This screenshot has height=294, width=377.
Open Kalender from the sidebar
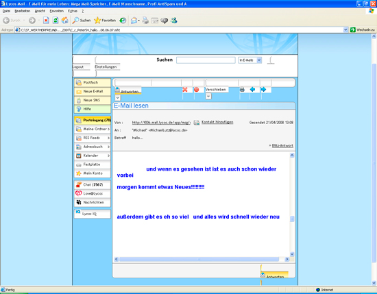[x=93, y=156]
